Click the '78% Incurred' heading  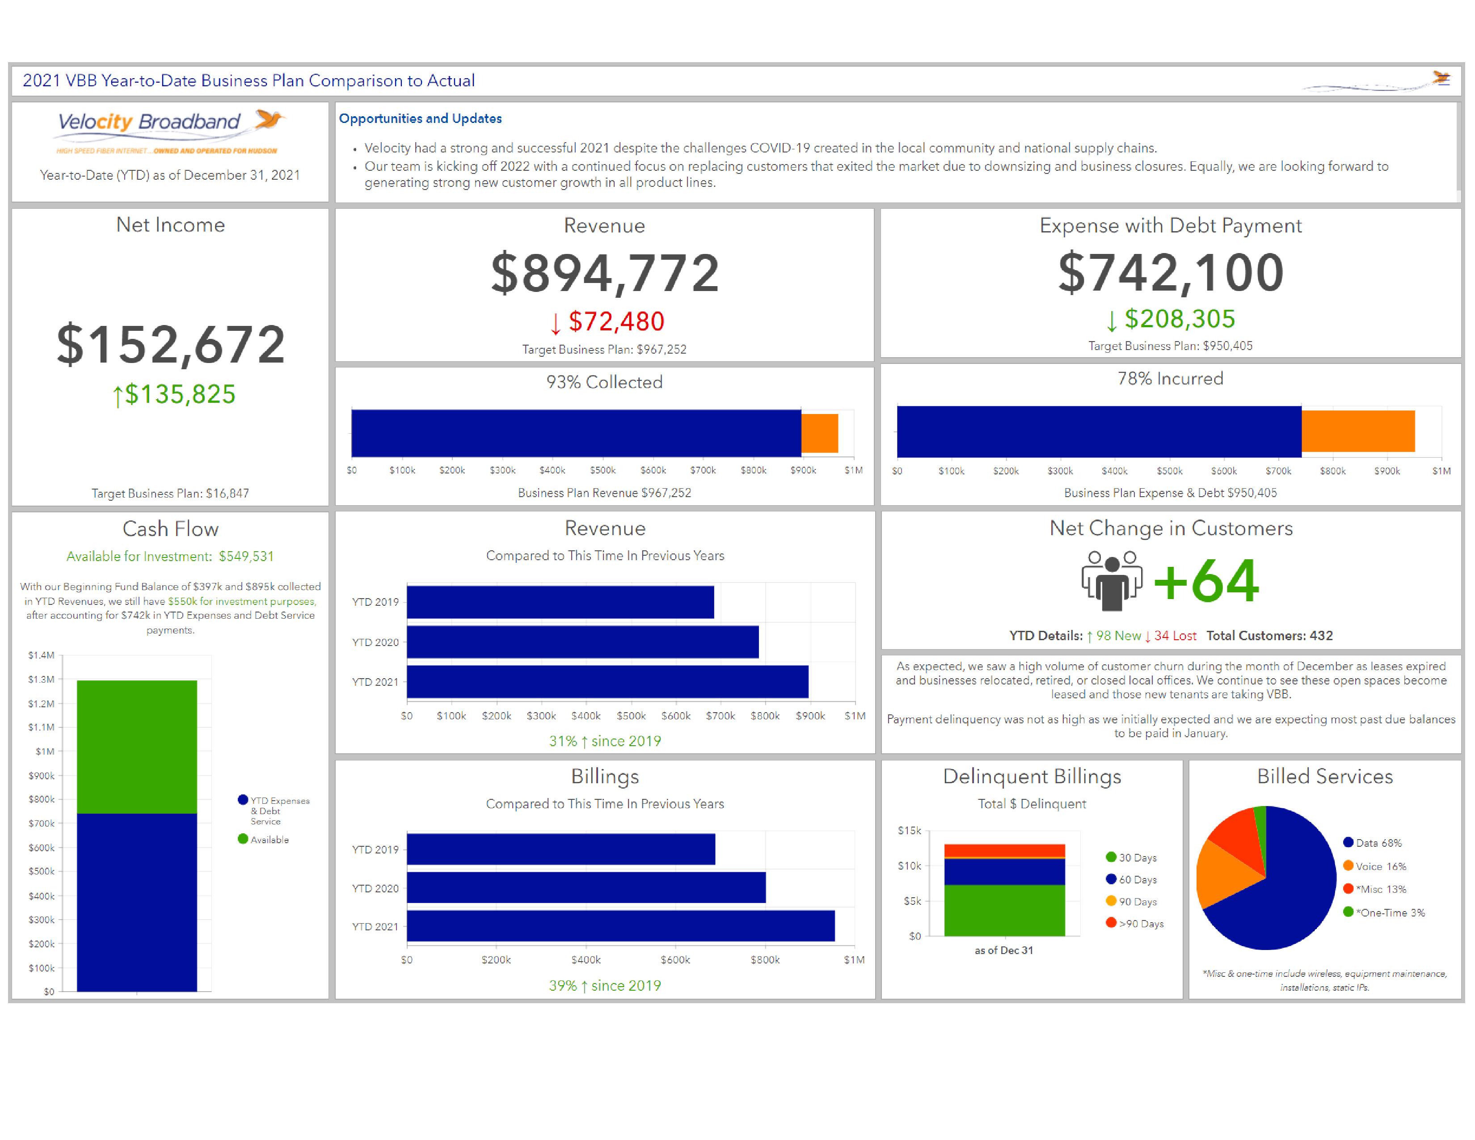coord(1171,378)
